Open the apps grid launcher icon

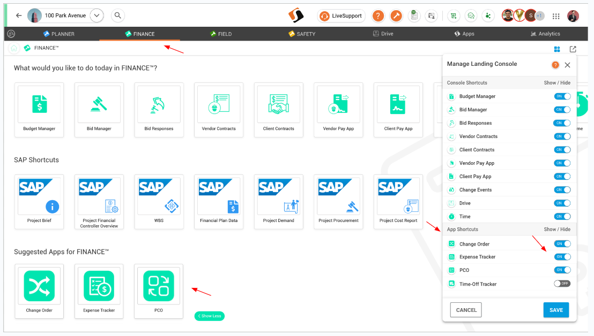[x=556, y=16]
